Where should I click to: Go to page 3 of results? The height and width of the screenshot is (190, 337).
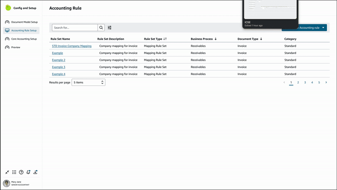coord(305,82)
